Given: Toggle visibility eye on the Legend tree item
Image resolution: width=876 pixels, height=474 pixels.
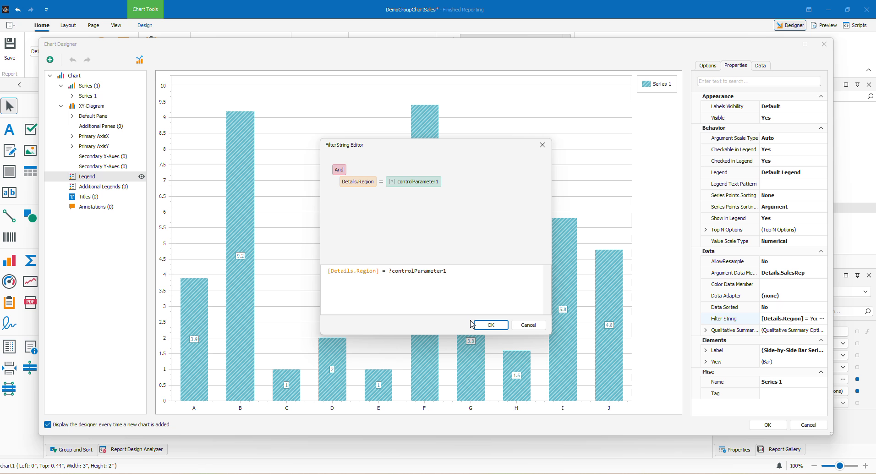Looking at the screenshot, I should tap(142, 176).
